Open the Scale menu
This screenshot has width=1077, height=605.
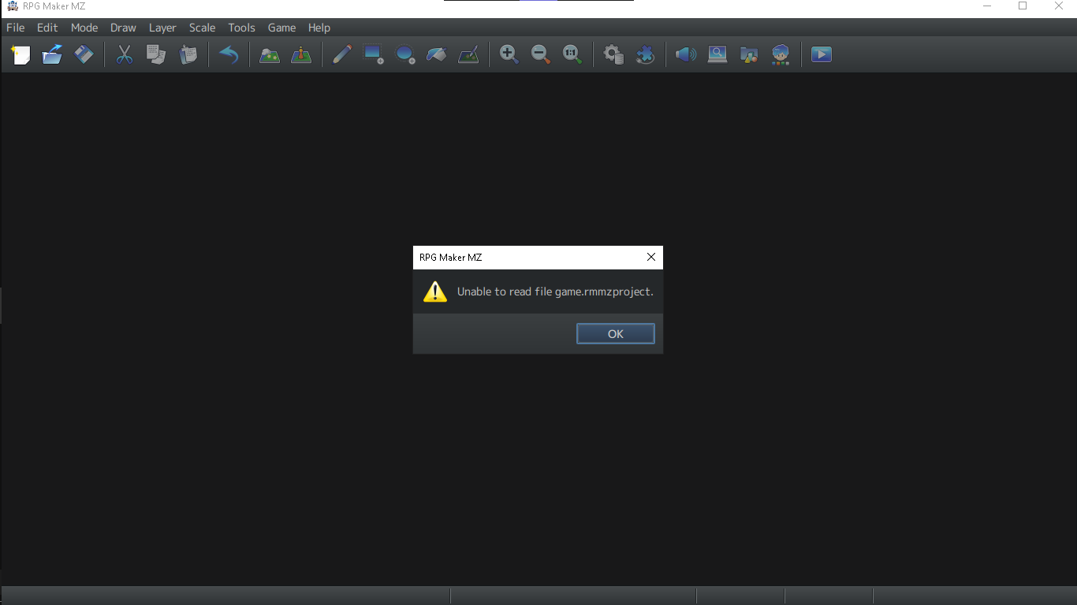pos(202,28)
